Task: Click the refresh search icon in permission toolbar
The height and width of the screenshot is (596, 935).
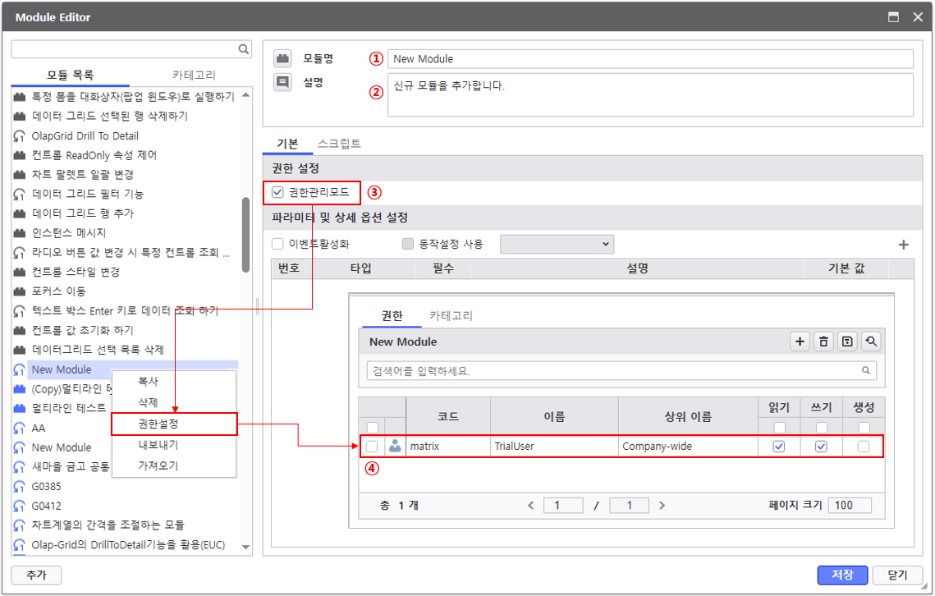Action: coord(870,342)
